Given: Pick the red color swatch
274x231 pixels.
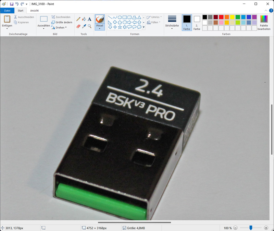Looking at the screenshot, I should tap(221, 17).
